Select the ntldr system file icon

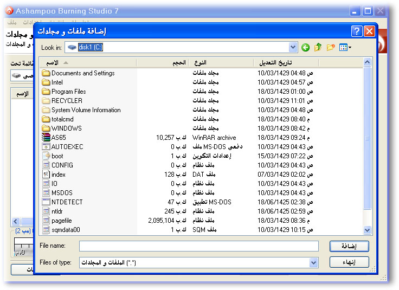46,211
